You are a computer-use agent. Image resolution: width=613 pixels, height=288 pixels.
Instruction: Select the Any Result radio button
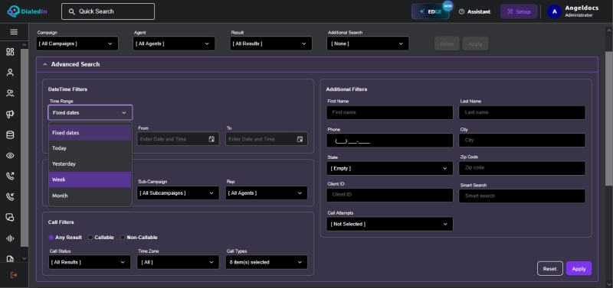click(51, 238)
